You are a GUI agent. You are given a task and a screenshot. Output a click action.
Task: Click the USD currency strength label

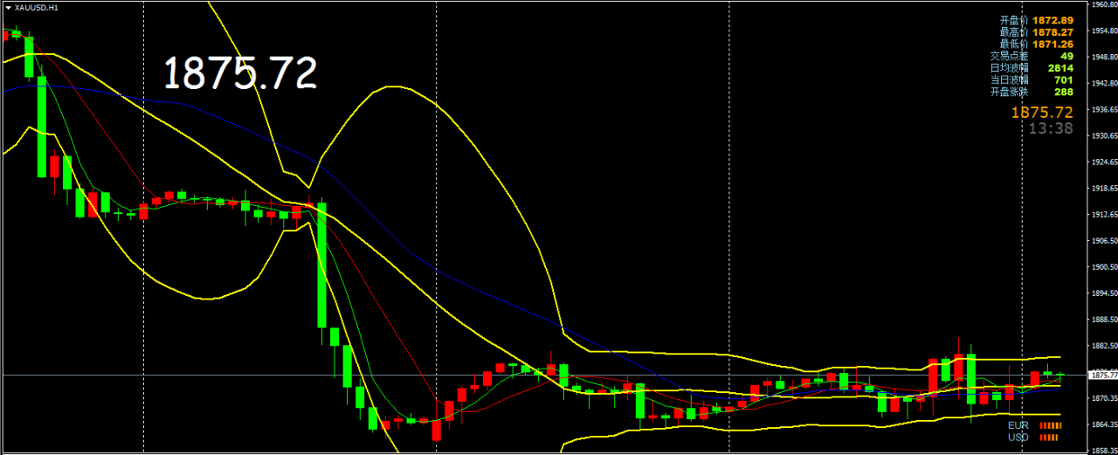[x=1018, y=437]
